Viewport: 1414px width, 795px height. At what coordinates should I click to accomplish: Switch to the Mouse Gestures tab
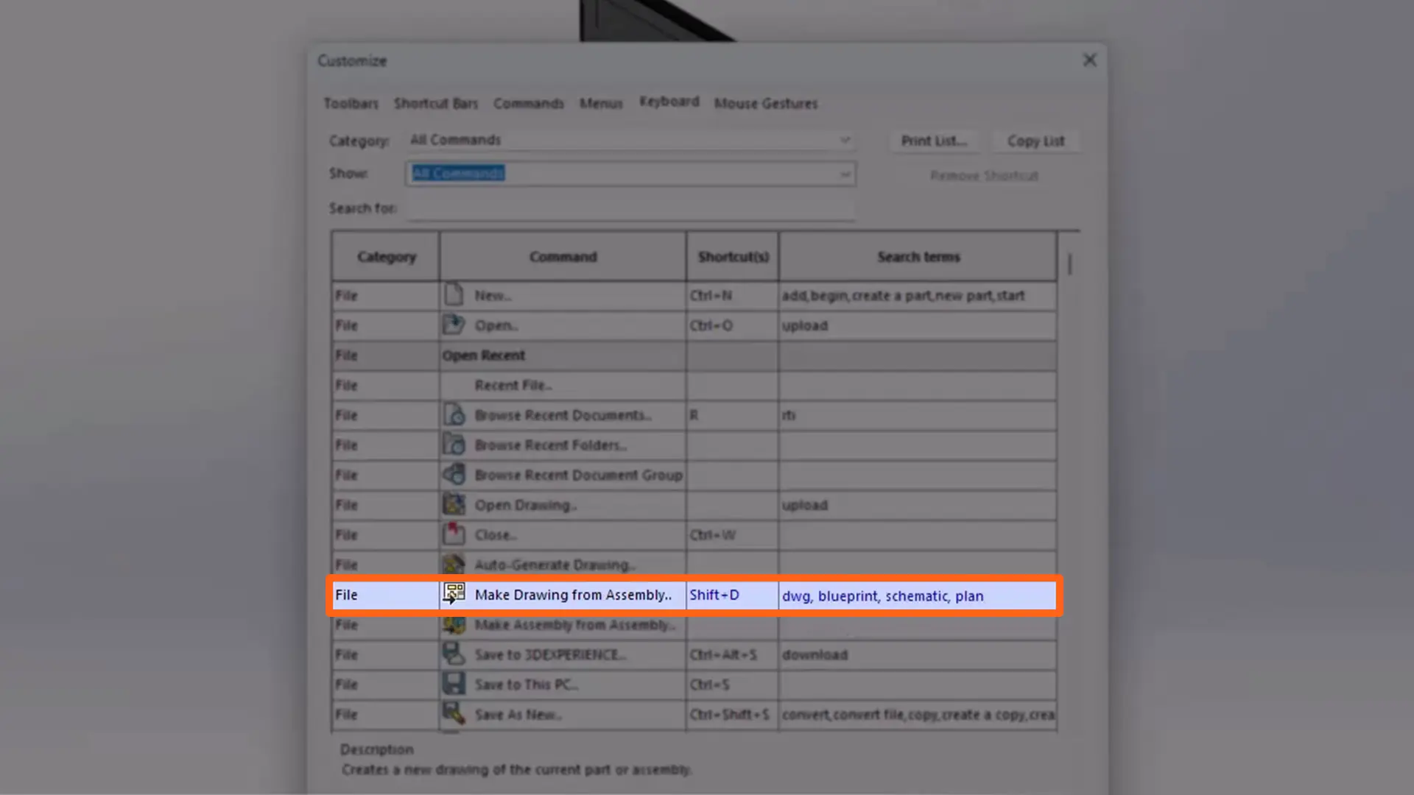(765, 104)
